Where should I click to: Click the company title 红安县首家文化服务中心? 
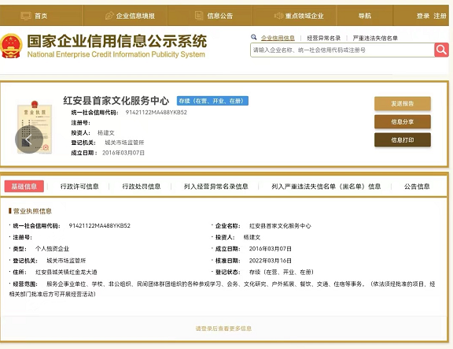point(116,100)
